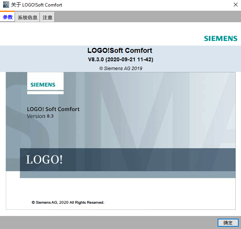241x229 pixels.
Task: Click the SIEMENS logo on splash image
Action: pos(43,85)
